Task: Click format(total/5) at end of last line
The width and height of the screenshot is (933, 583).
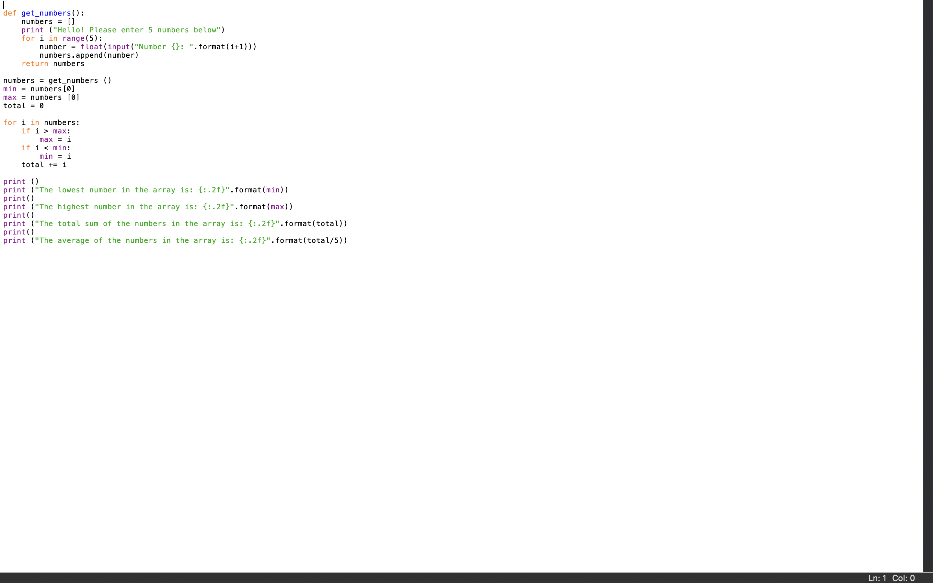Action: tap(308, 241)
